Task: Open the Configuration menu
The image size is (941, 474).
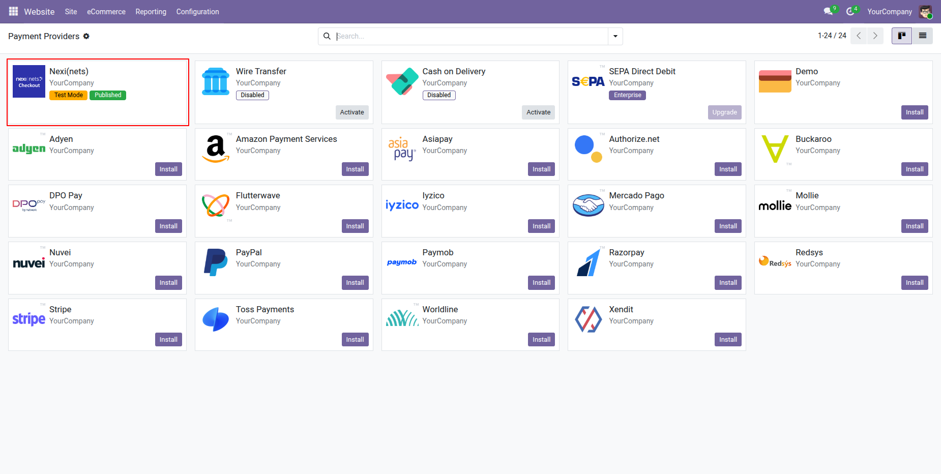Action: 198,12
